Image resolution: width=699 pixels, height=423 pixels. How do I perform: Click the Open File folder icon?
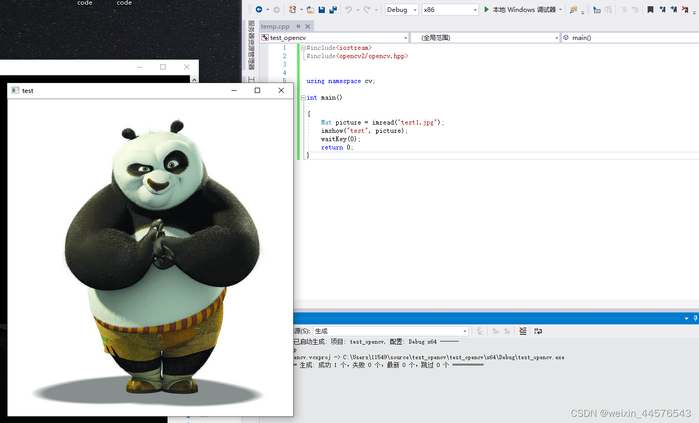(310, 9)
